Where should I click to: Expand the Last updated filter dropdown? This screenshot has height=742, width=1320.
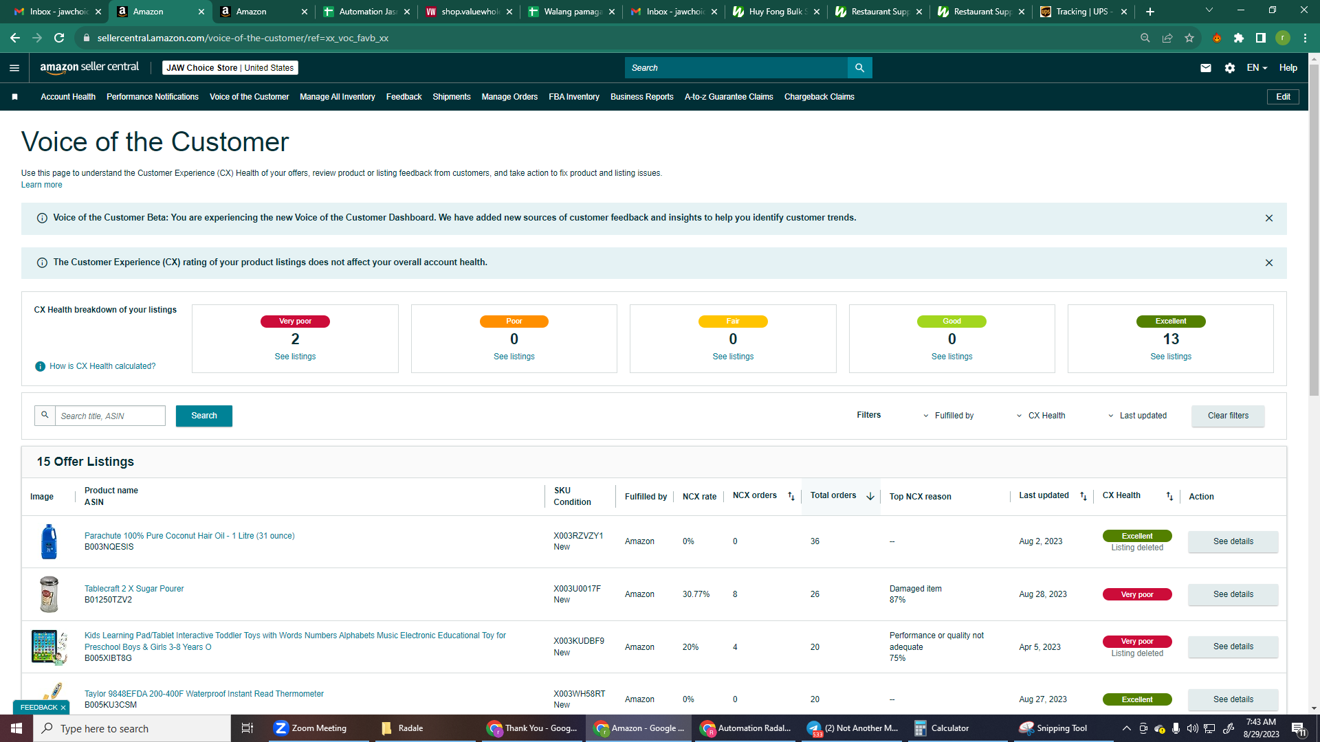point(1137,416)
